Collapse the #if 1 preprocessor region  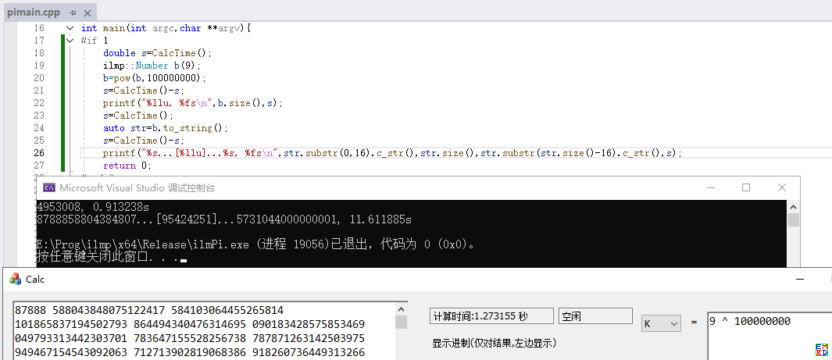pyautogui.click(x=70, y=41)
